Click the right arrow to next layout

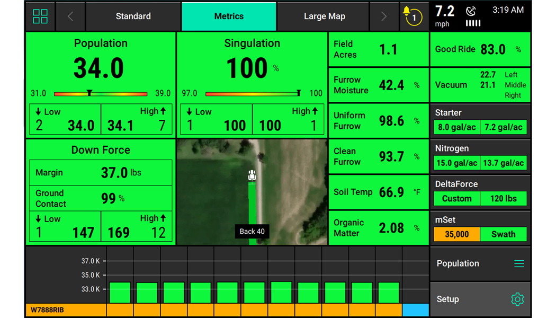tap(384, 16)
